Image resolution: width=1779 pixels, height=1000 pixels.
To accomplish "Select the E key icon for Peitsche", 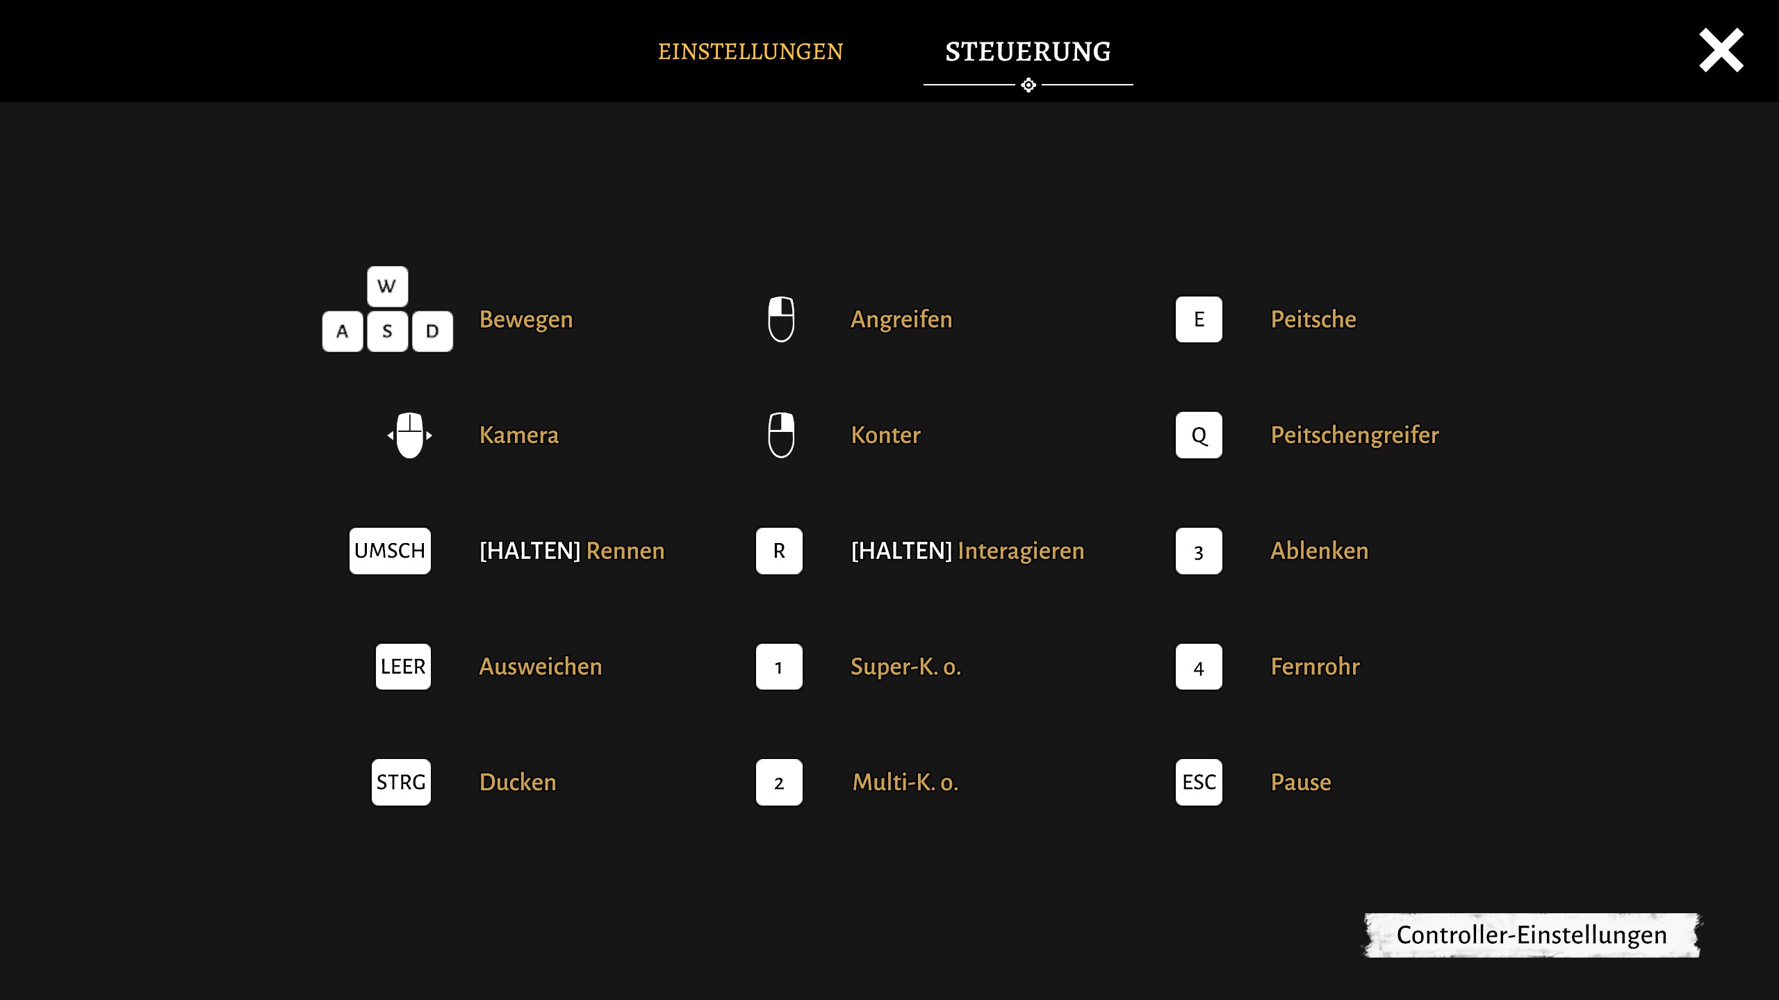I will (x=1199, y=319).
